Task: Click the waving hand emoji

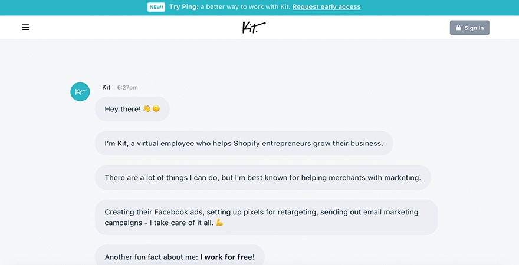Action: click(x=147, y=109)
